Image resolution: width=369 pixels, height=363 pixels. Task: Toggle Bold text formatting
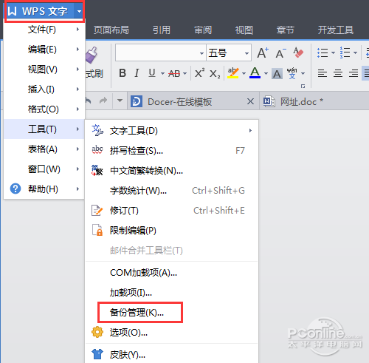click(x=123, y=73)
